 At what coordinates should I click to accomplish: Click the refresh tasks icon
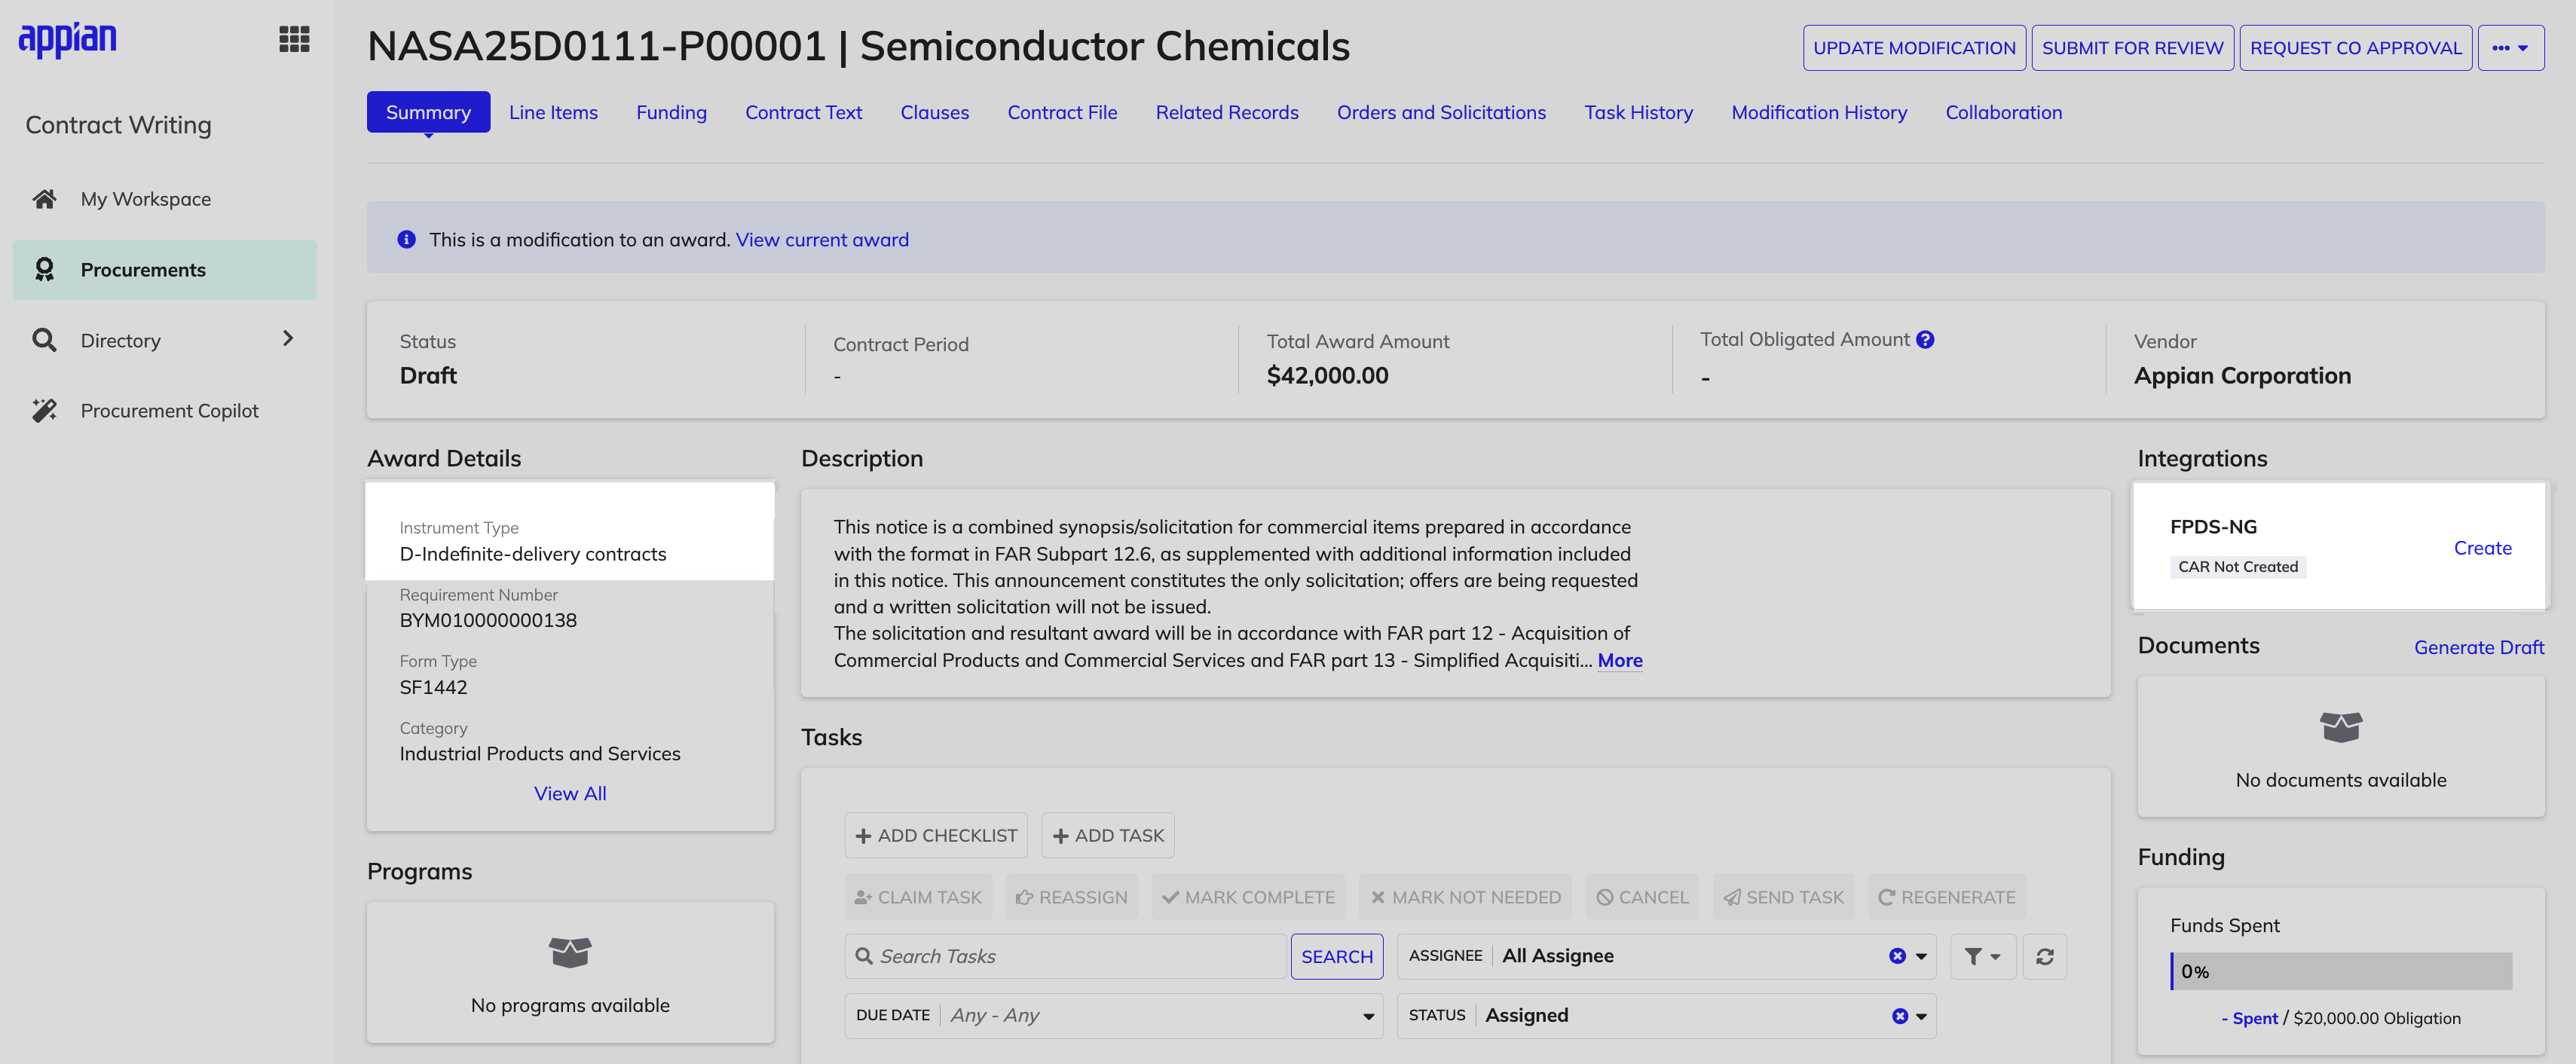(2045, 956)
